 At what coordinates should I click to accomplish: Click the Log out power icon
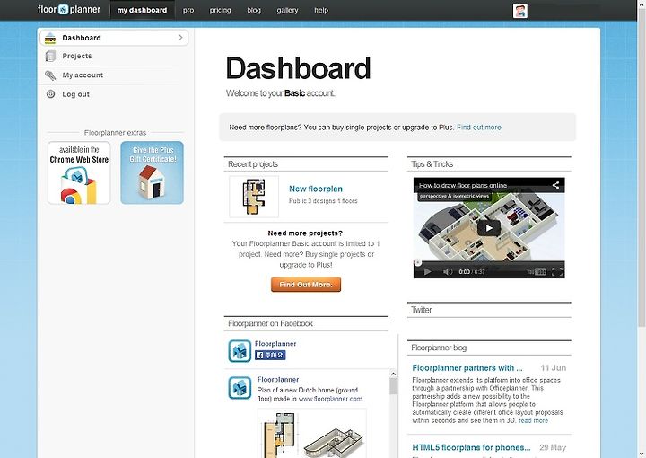(x=50, y=94)
